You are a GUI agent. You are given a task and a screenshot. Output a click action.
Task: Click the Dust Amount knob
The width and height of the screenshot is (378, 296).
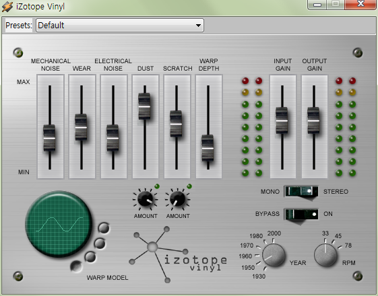click(145, 198)
